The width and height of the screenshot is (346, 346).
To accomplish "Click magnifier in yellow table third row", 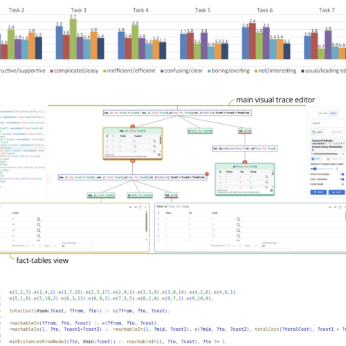I will (x=39, y=230).
